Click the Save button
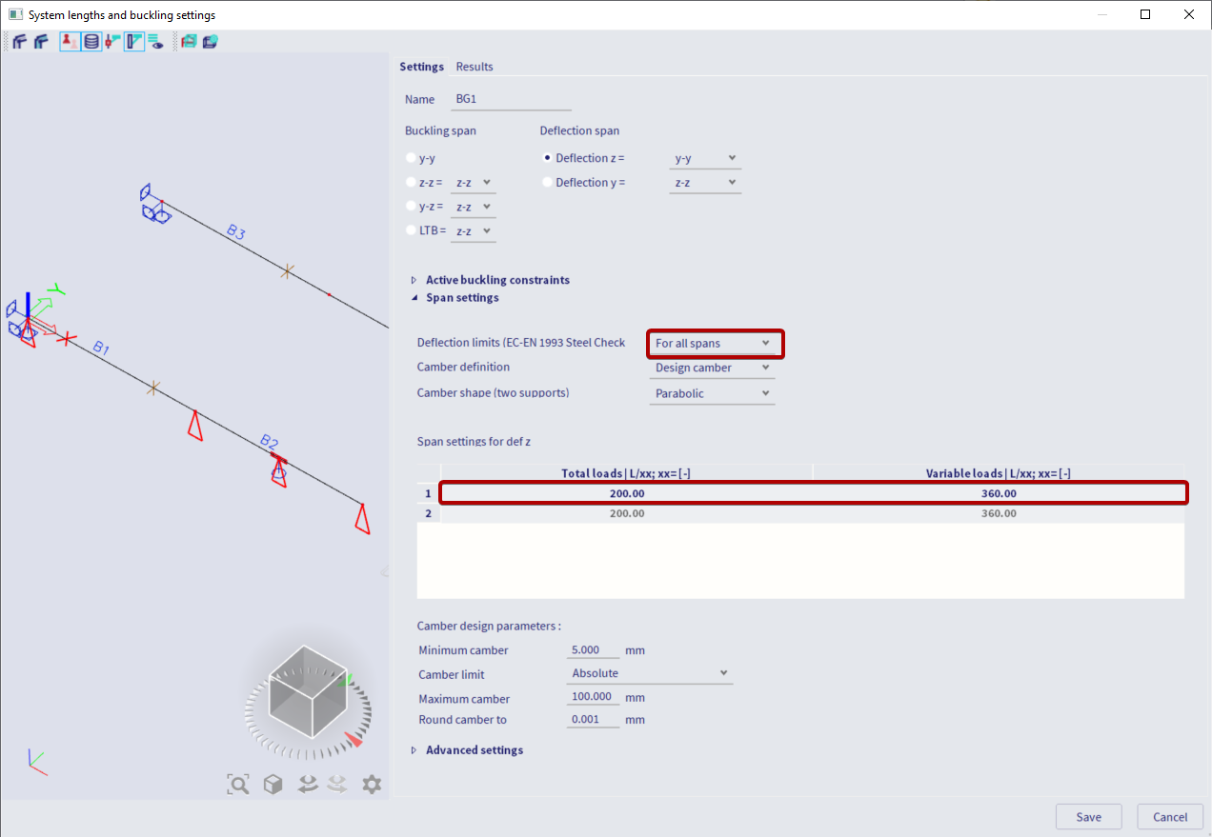This screenshot has height=837, width=1212. coord(1088,816)
